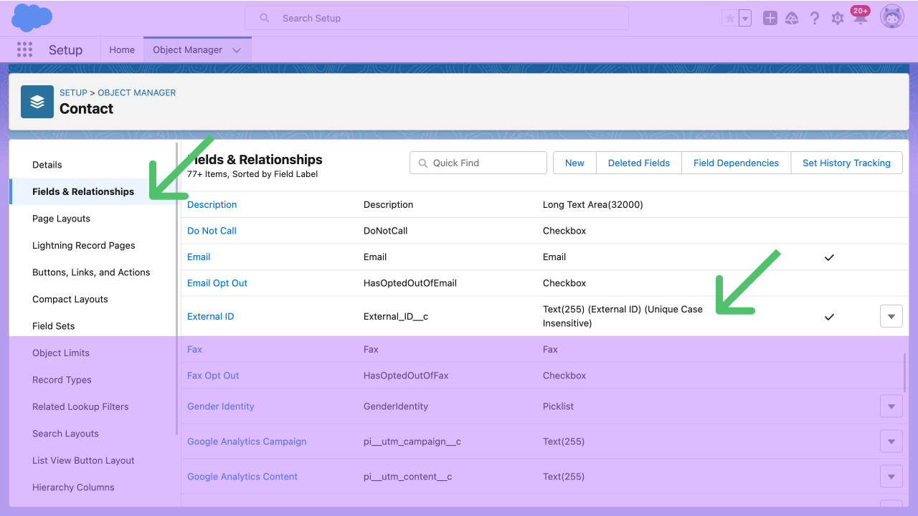Screen dimensions: 918x516
Task: Open the notifications bell
Action: pos(860,17)
